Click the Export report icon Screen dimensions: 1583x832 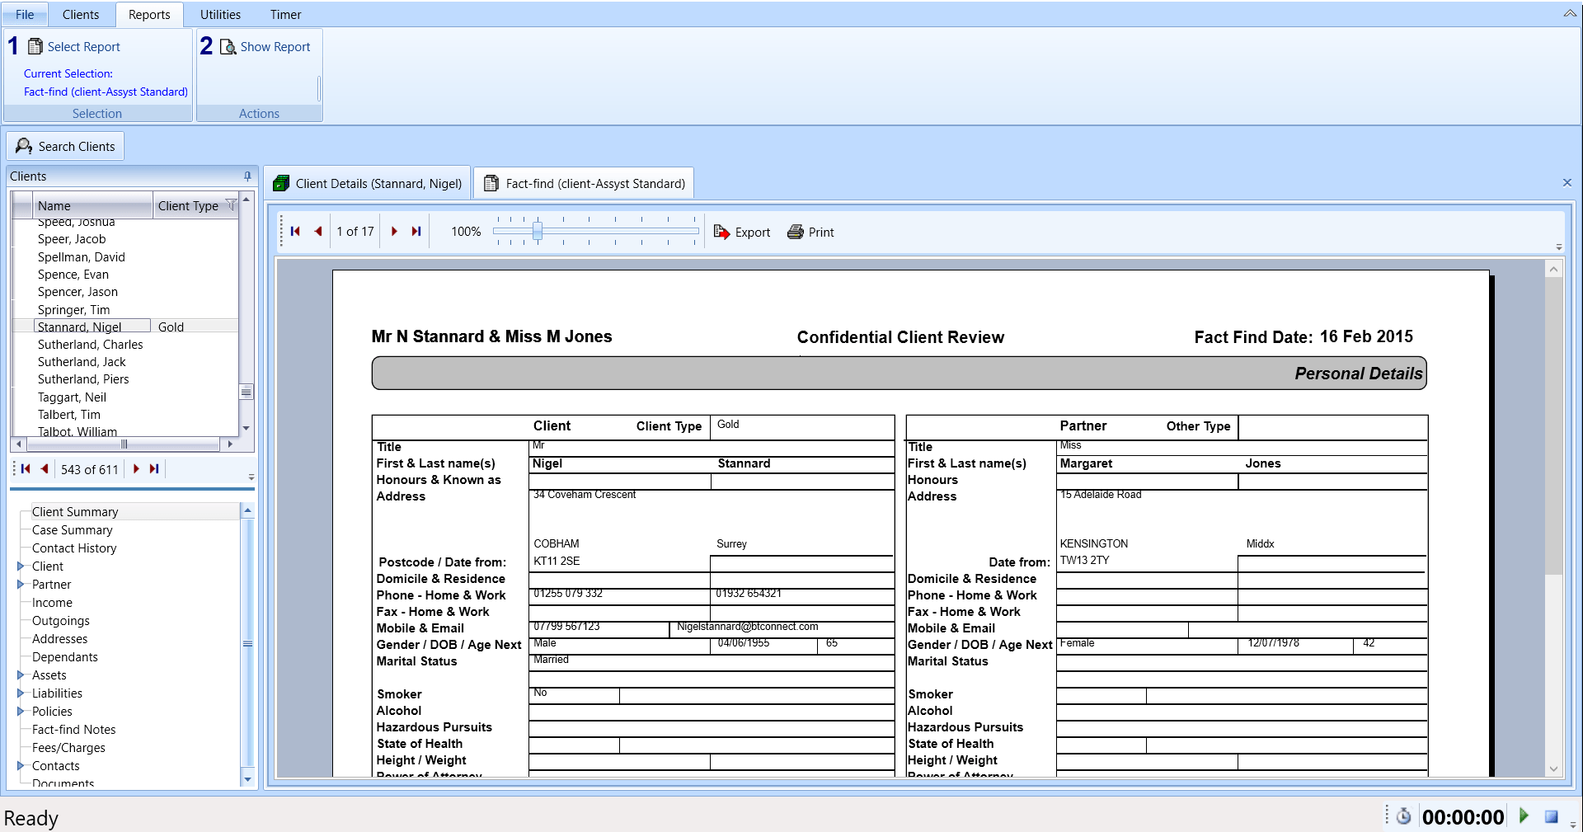click(x=721, y=233)
